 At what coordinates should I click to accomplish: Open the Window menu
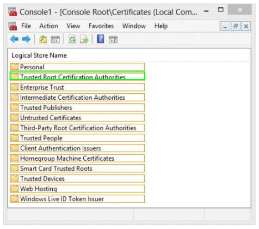pyautogui.click(x=134, y=26)
